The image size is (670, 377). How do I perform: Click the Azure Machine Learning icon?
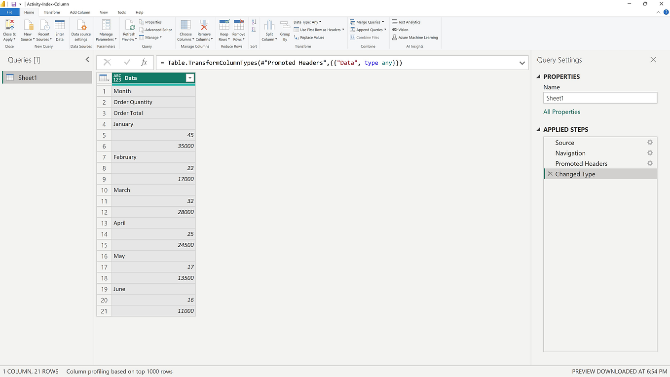pyautogui.click(x=415, y=37)
